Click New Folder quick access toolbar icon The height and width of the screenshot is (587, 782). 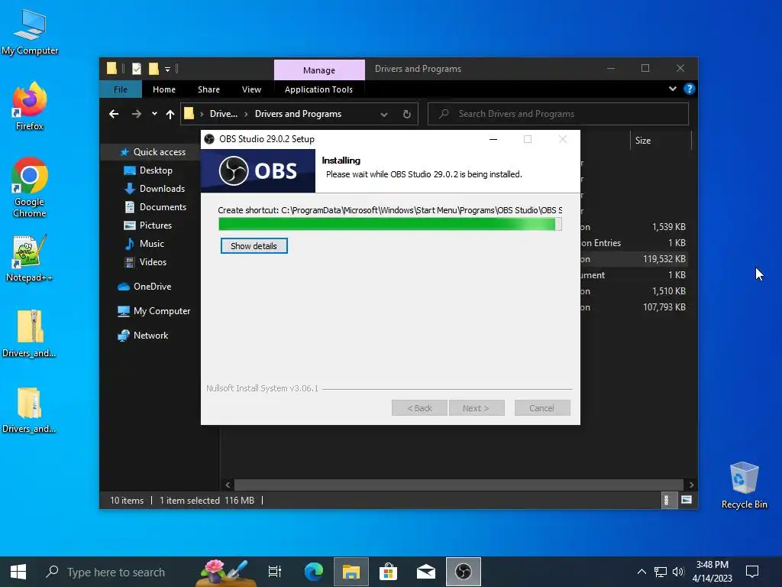tap(153, 69)
